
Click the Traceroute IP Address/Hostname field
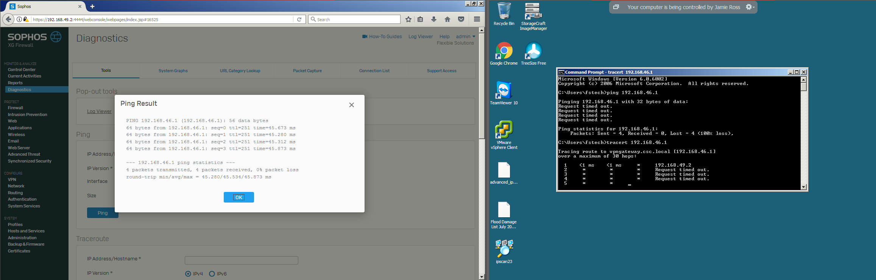tap(241, 260)
